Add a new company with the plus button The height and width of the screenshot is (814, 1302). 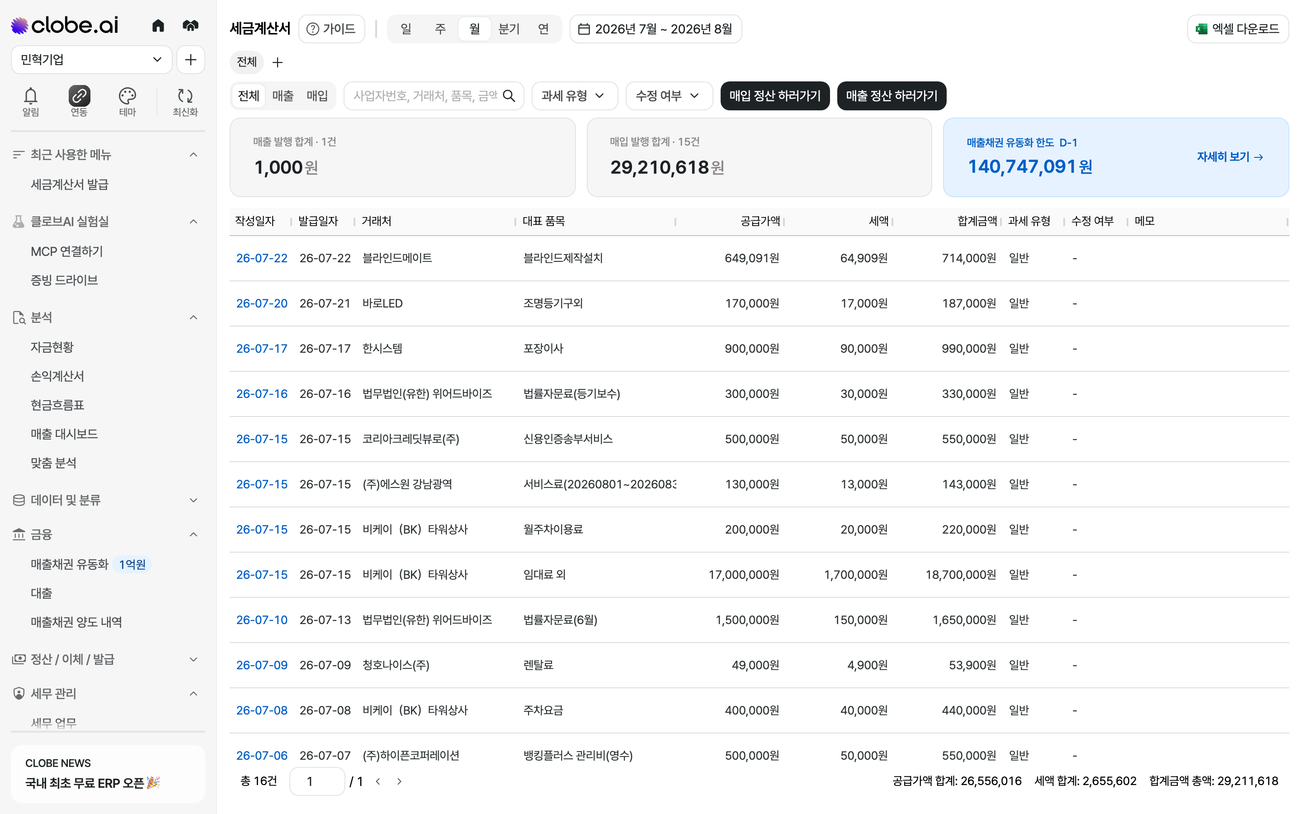[x=190, y=59]
